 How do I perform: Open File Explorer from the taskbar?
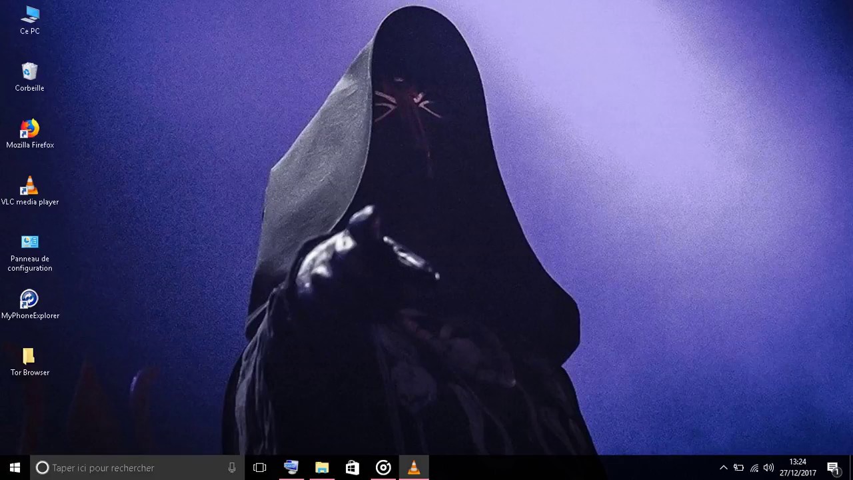click(322, 467)
